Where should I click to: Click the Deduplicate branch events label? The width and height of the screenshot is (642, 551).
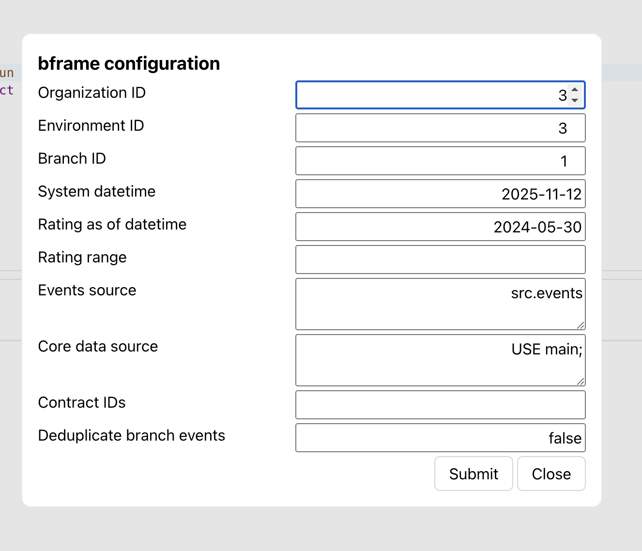click(132, 435)
